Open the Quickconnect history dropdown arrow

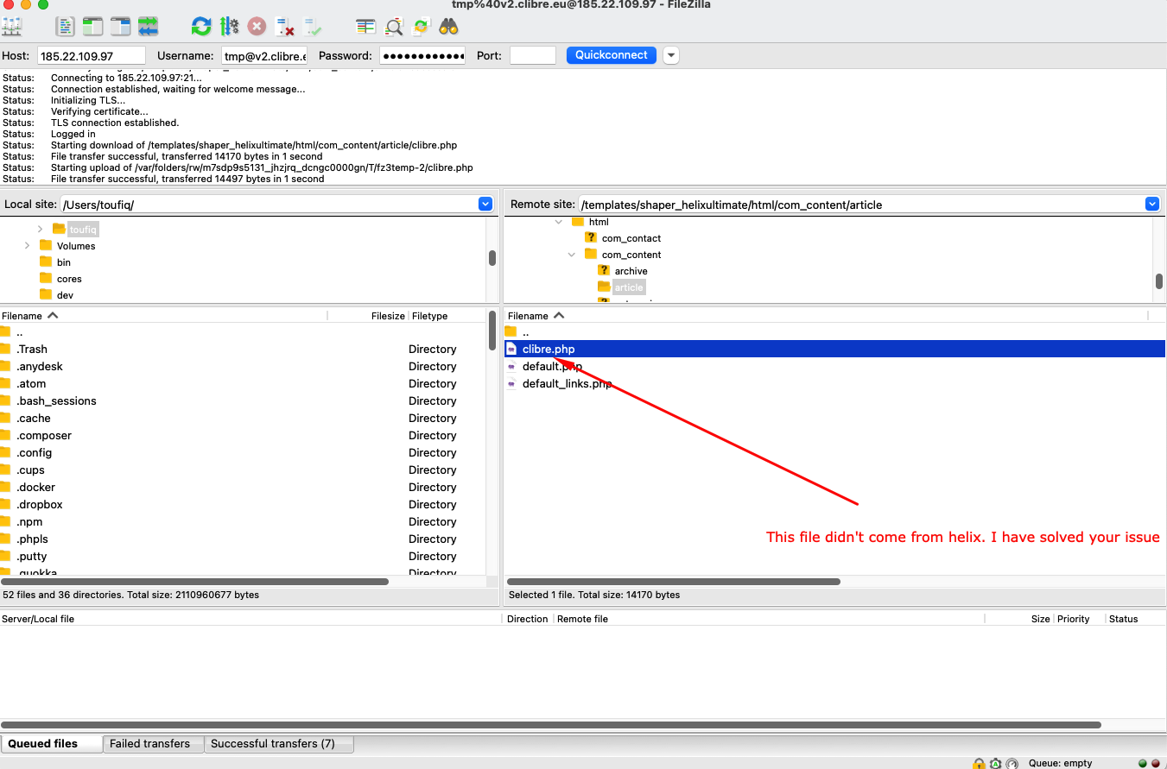[671, 55]
